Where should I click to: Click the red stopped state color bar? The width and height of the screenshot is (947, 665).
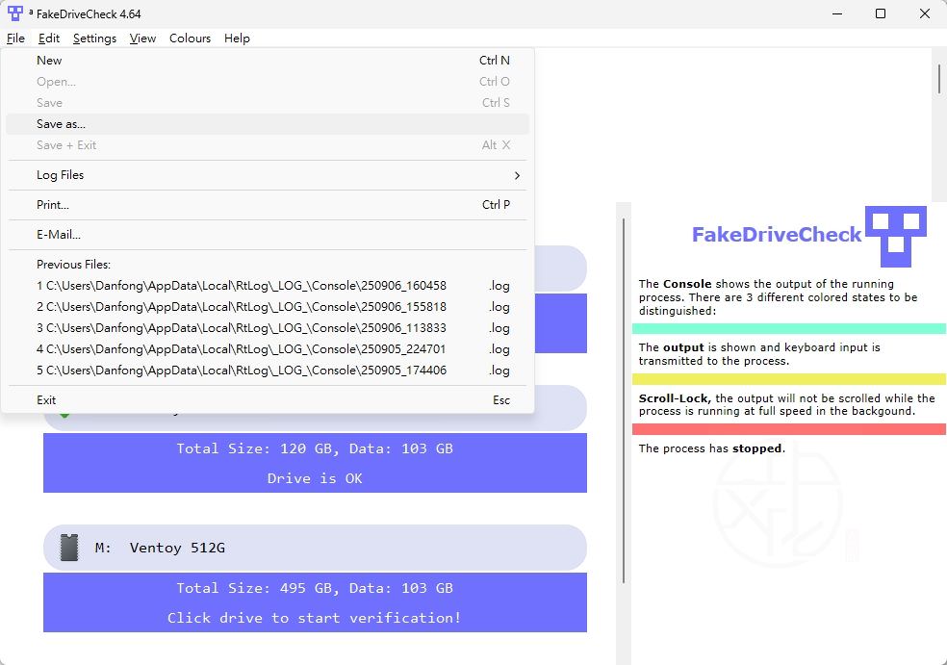(x=789, y=429)
